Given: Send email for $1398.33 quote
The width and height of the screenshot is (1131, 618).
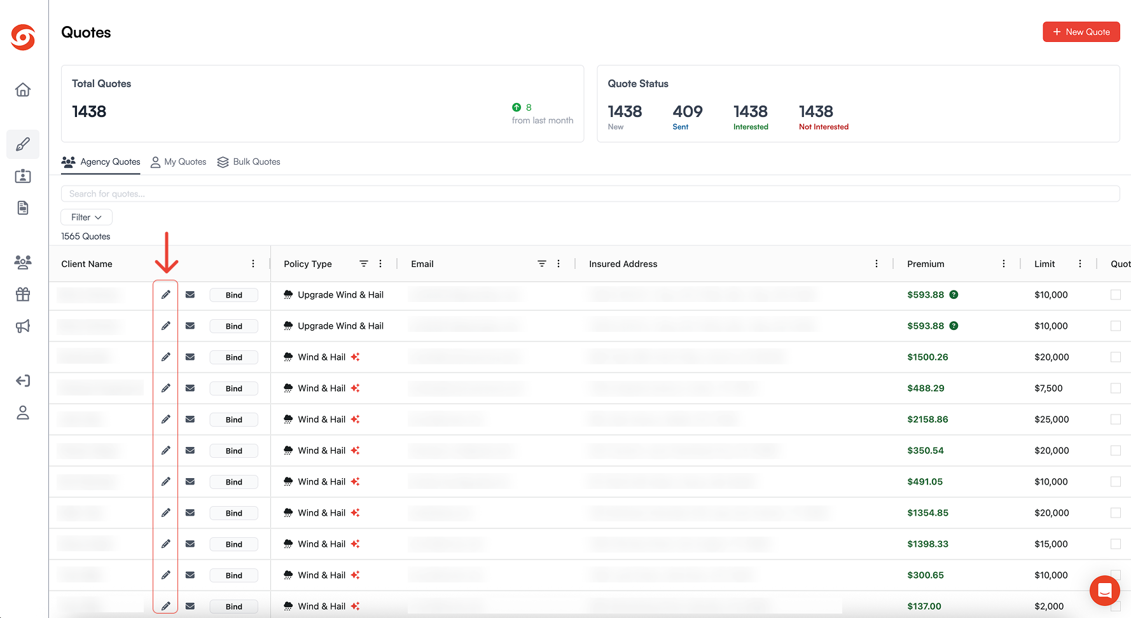Looking at the screenshot, I should [x=190, y=544].
